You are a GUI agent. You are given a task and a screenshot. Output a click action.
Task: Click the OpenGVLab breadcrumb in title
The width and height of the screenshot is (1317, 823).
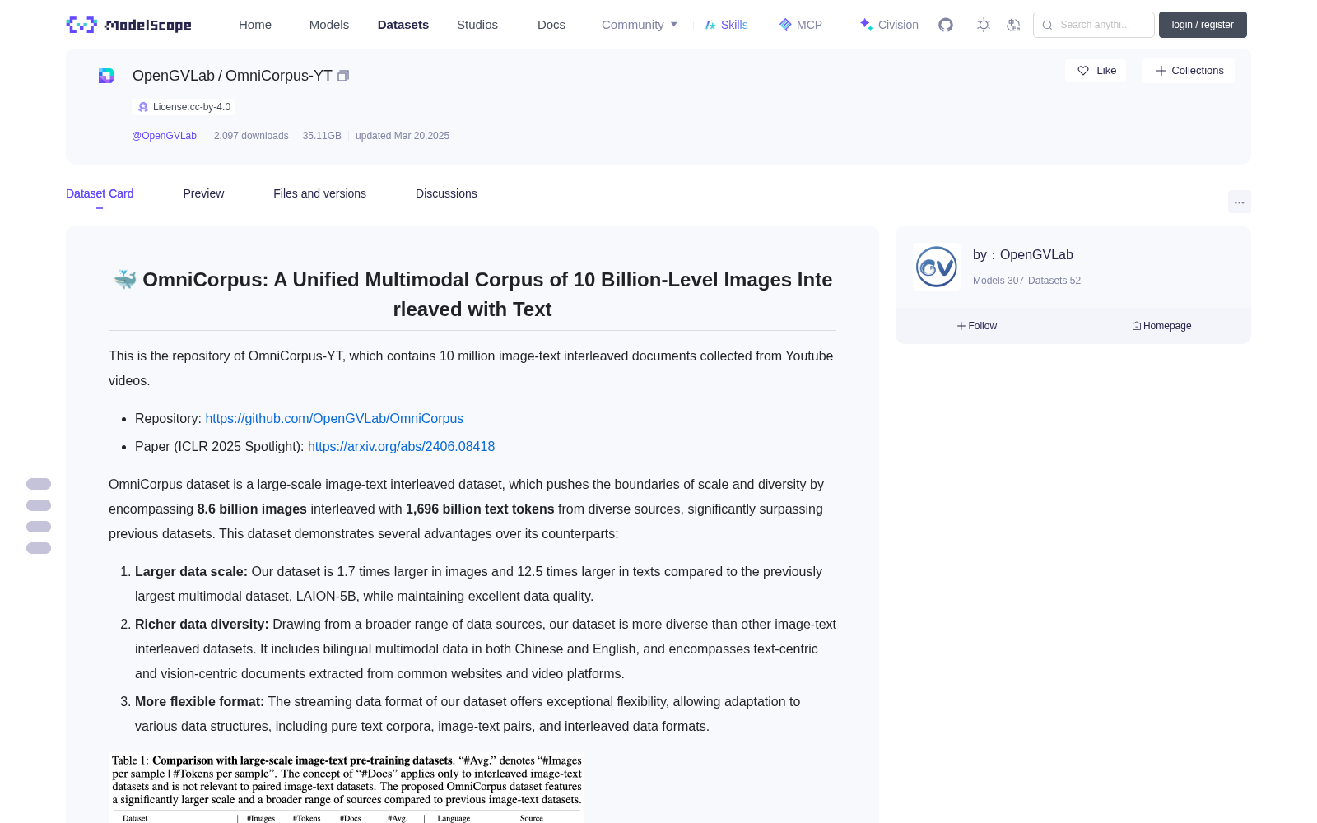(x=173, y=76)
